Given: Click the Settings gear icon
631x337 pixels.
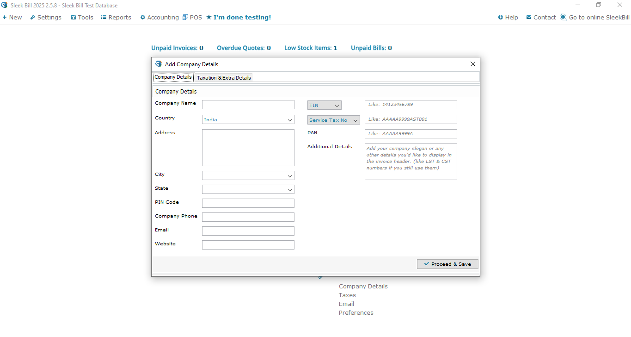Looking at the screenshot, I should coord(32,17).
